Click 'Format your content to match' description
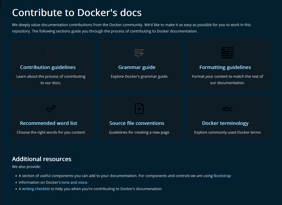Image resolution: width=282 pixels, height=205 pixels. click(228, 80)
